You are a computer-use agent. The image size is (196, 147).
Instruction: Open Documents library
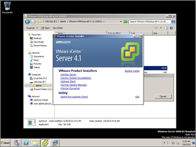[x=37, y=56]
